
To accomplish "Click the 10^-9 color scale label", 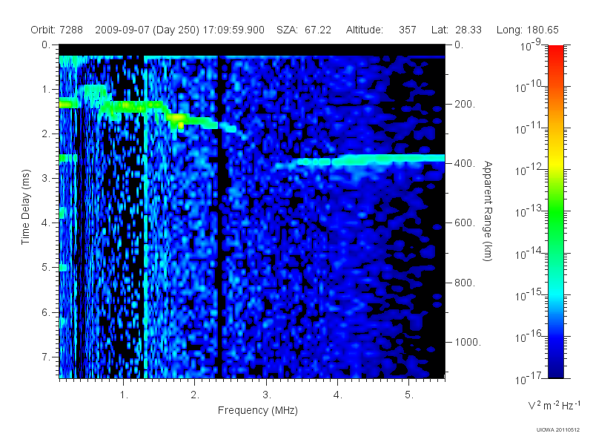I will [531, 46].
